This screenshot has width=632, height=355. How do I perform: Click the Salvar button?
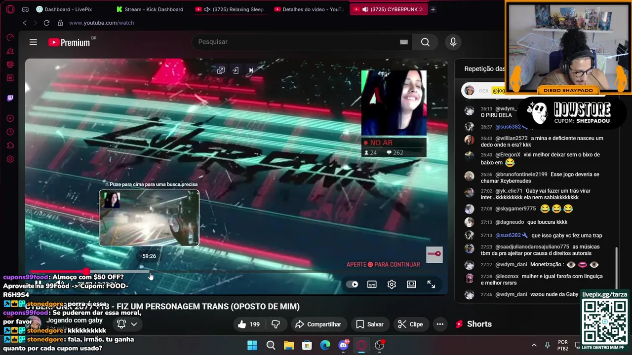[370, 324]
